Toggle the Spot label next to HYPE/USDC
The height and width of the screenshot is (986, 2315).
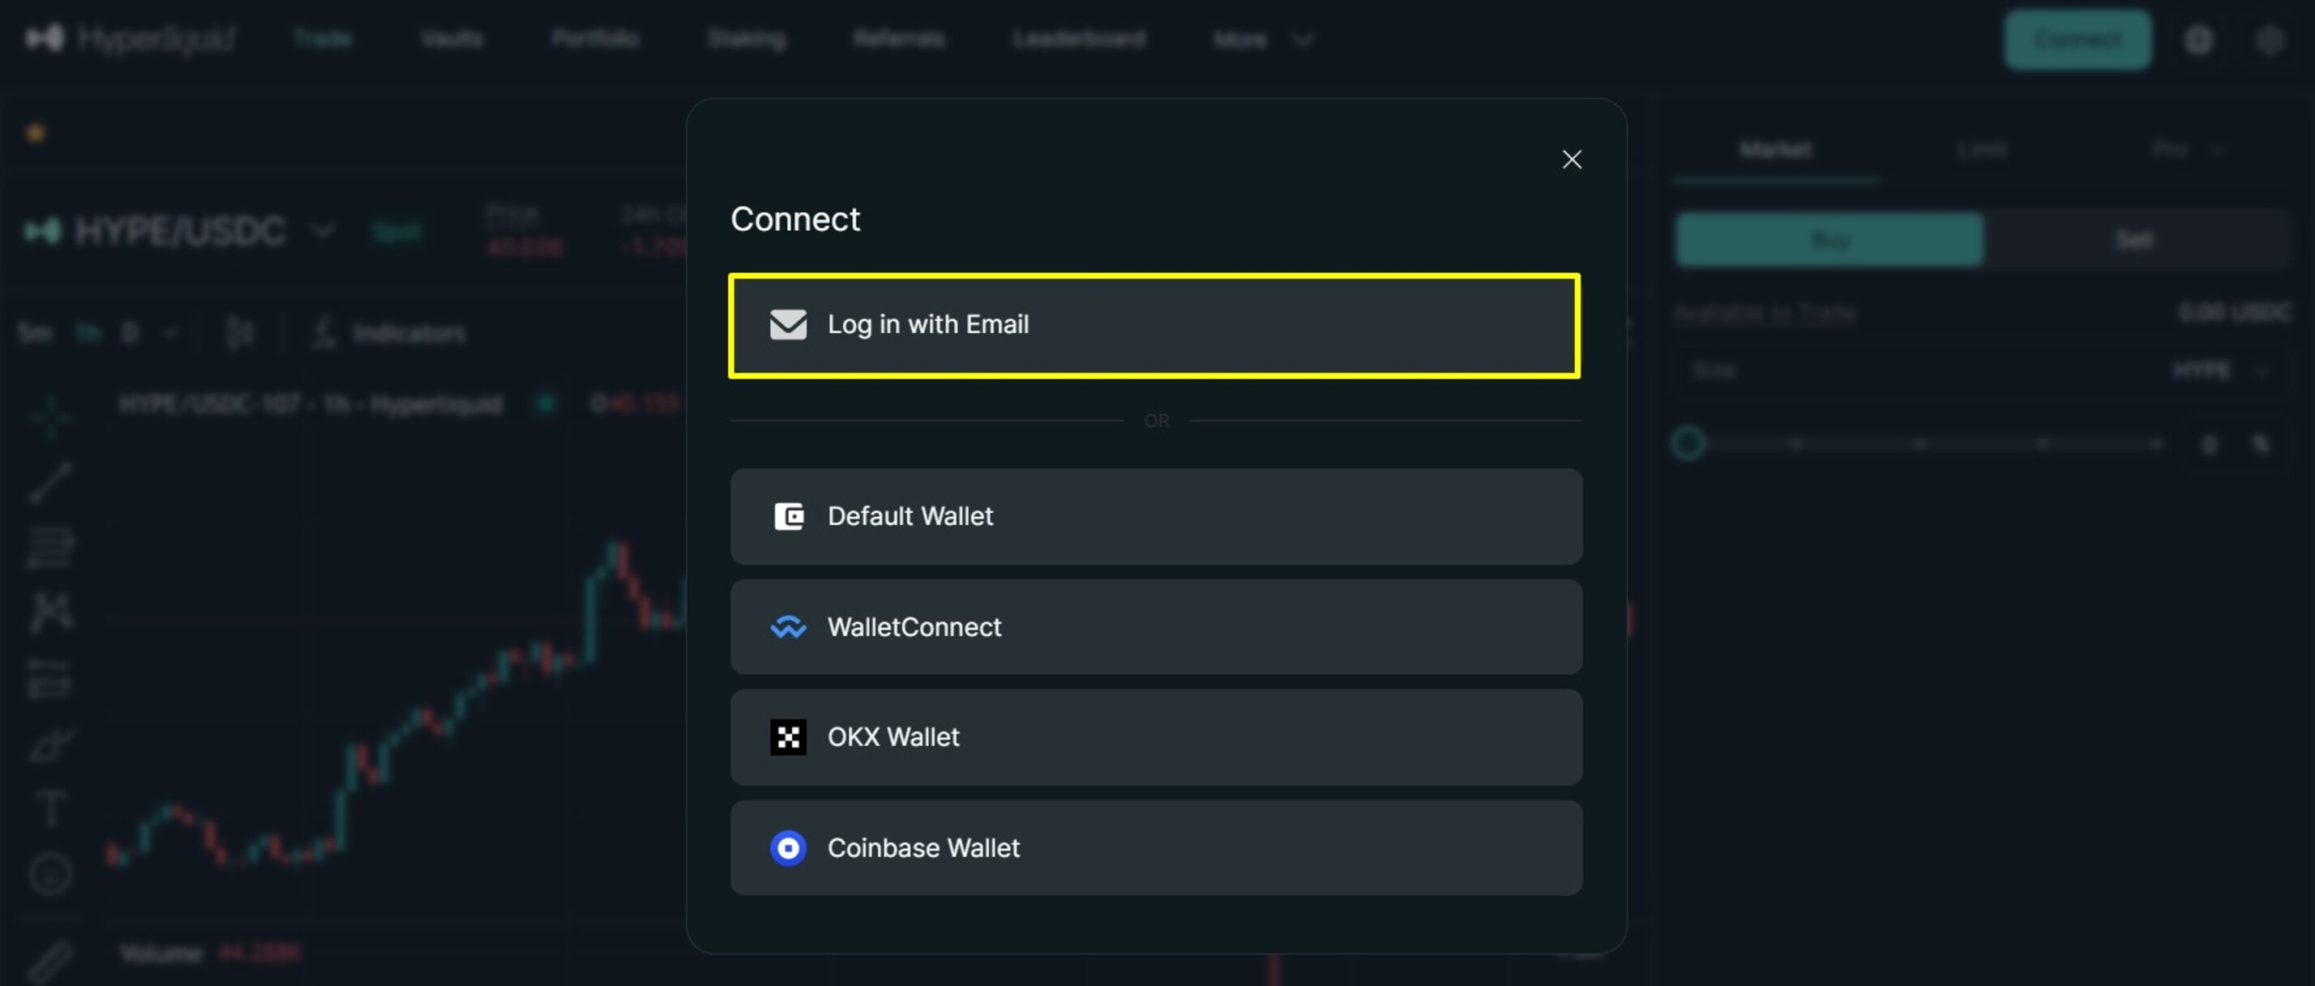point(398,231)
